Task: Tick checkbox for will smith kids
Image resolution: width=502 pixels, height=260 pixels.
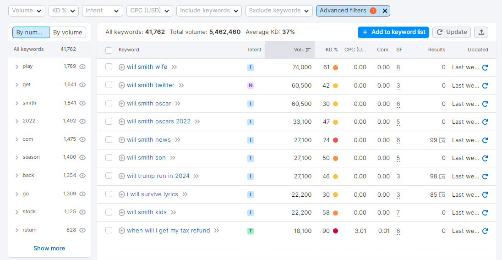Action: click(x=109, y=212)
